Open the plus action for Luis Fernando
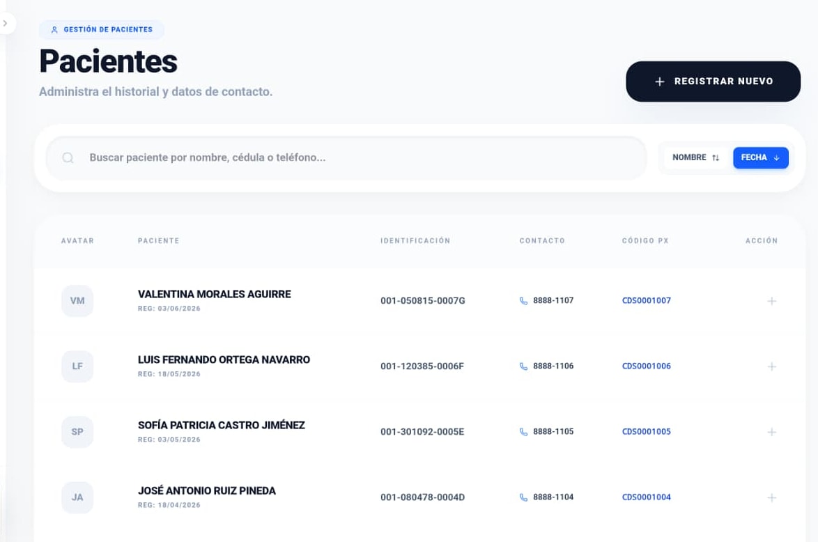818x542 pixels. tap(771, 366)
